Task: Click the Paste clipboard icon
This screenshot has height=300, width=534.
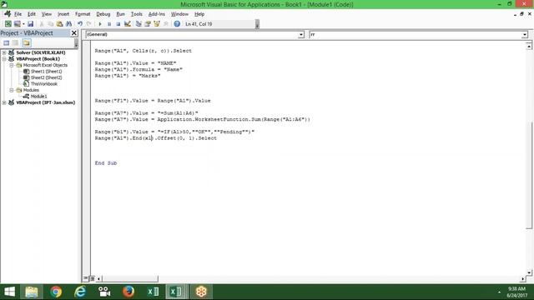Action: tap(59, 24)
